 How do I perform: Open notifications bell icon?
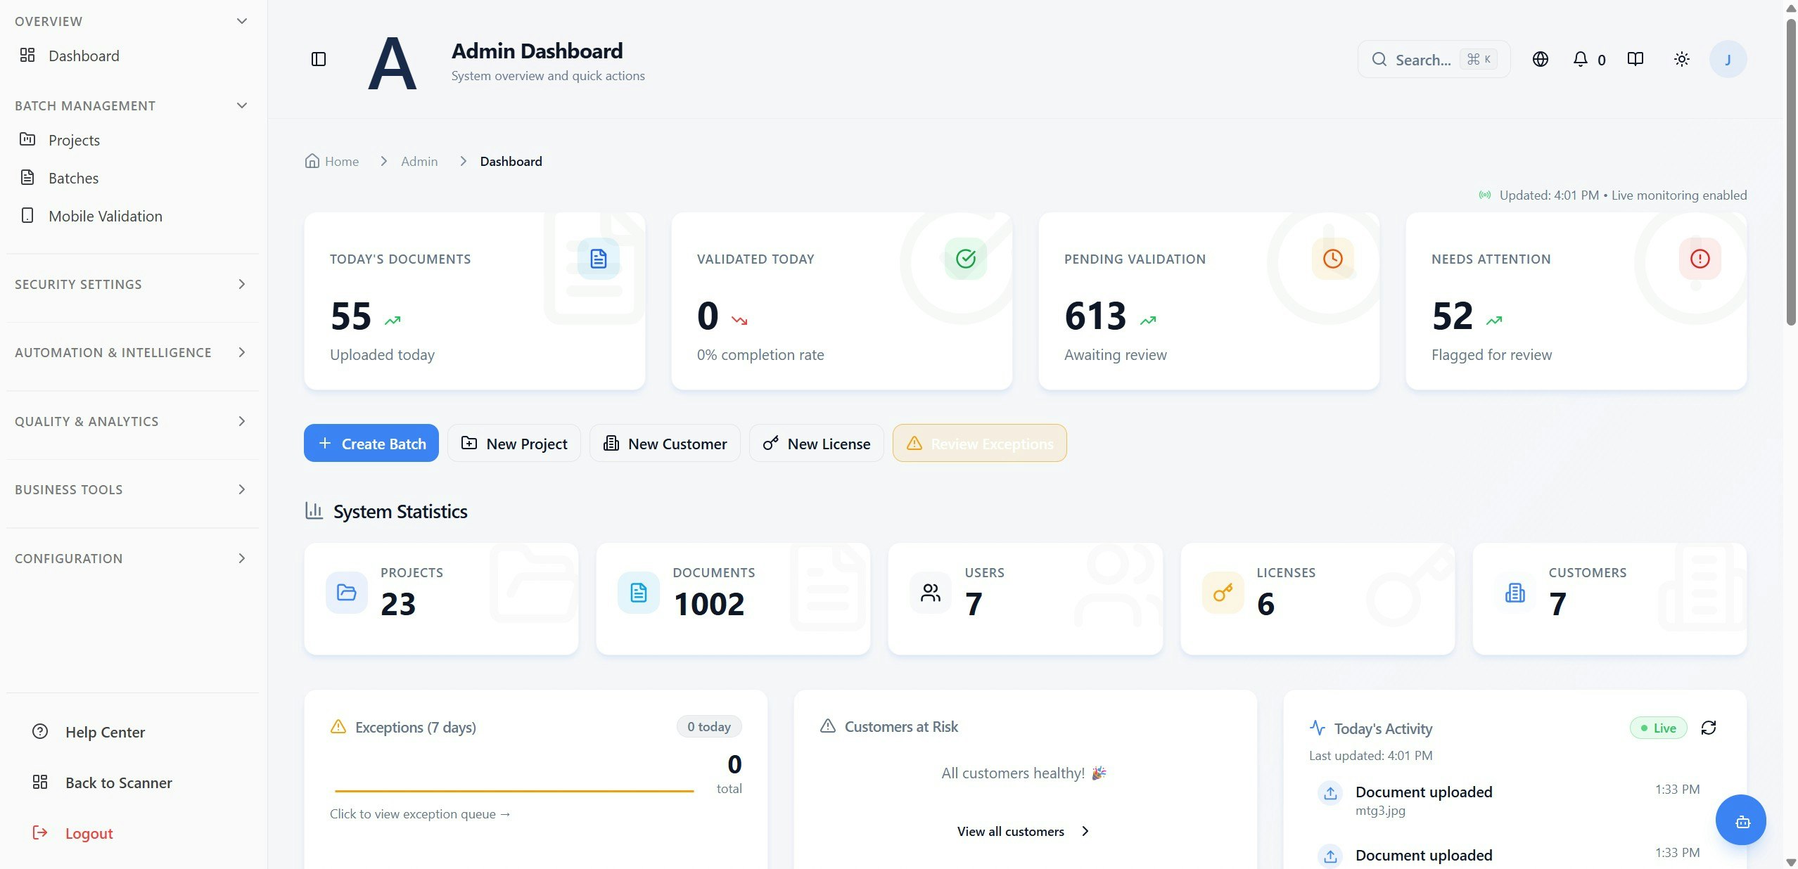coord(1580,59)
